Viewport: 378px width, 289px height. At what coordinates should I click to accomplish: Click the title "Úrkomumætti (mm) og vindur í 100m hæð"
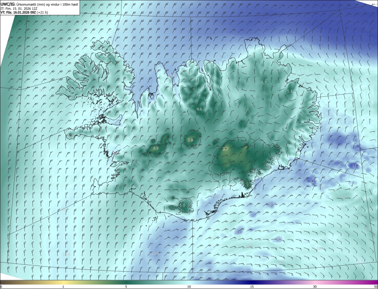point(48,4)
